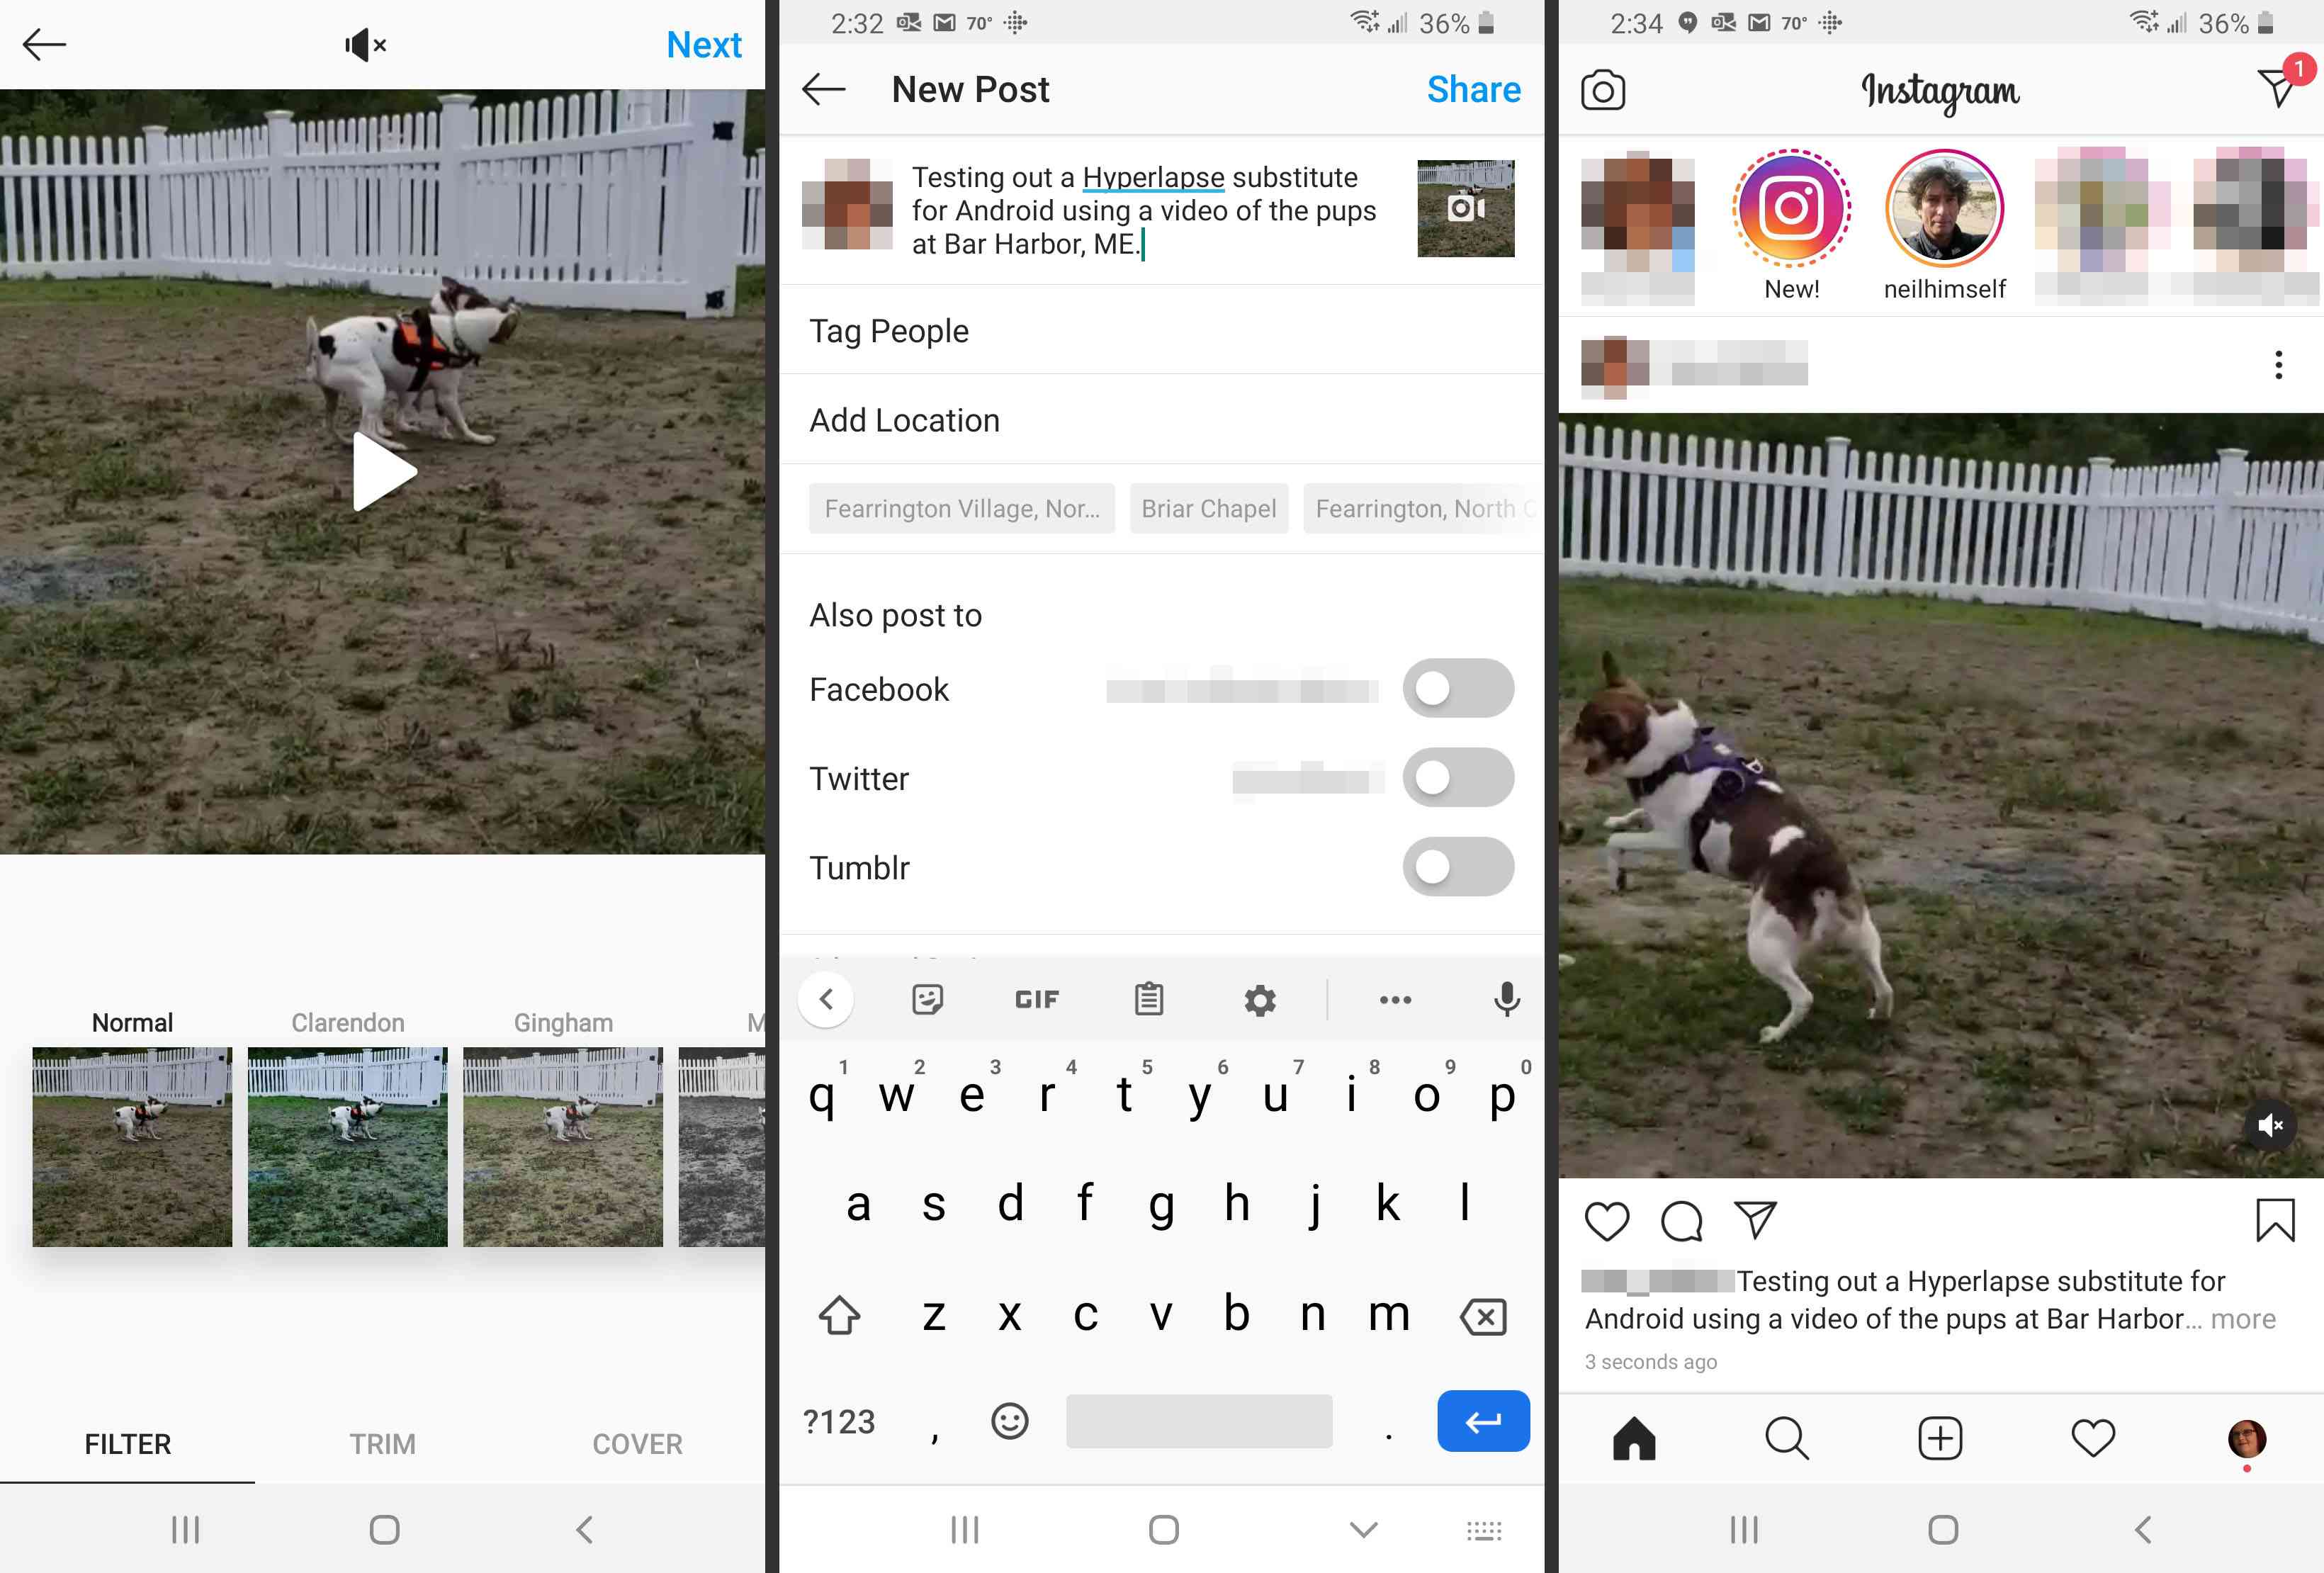Select Briar Chapel location suggestion
This screenshot has width=2324, height=1573.
[x=1209, y=507]
